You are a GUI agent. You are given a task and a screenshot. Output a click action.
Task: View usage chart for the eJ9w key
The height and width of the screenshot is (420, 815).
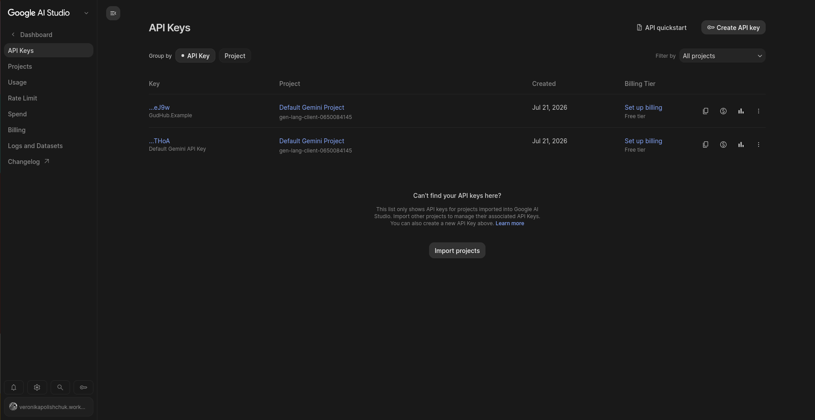point(741,111)
